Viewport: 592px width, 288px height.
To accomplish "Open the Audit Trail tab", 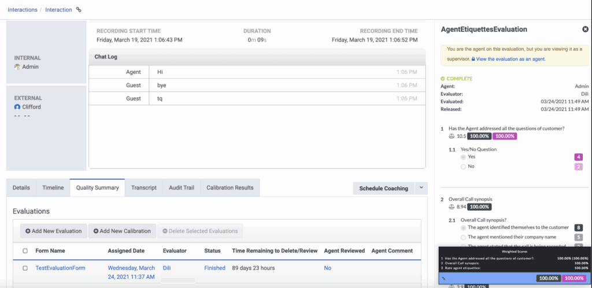I will click(182, 187).
